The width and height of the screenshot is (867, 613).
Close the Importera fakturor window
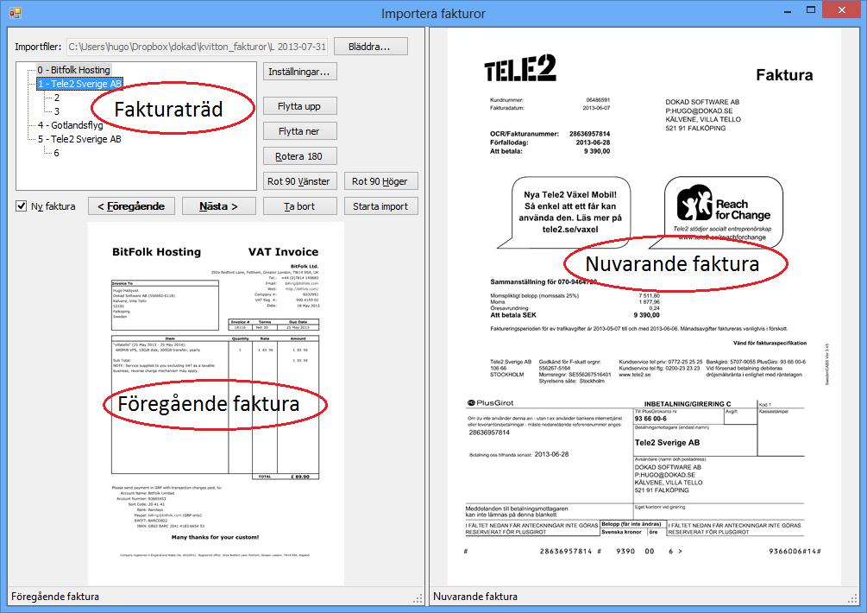[842, 10]
